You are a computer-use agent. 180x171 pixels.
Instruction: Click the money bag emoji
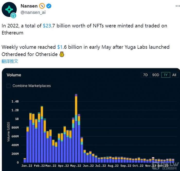pos(62,54)
